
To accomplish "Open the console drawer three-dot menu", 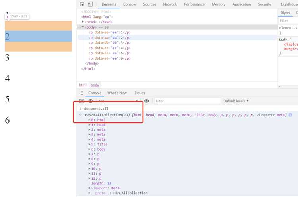I will click(82, 93).
